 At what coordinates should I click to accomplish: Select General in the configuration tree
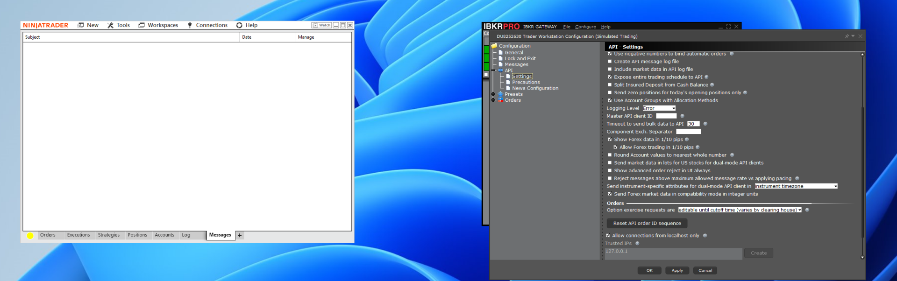click(514, 53)
